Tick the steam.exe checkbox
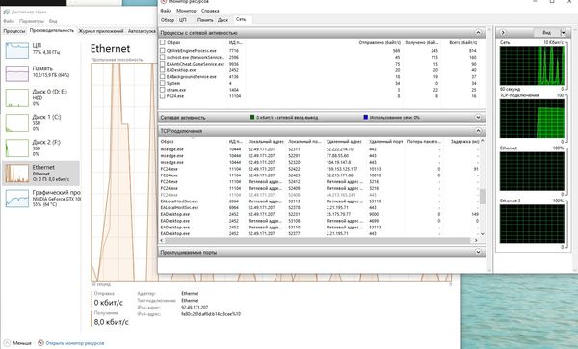Image resolution: width=578 pixels, height=349 pixels. 162,90
